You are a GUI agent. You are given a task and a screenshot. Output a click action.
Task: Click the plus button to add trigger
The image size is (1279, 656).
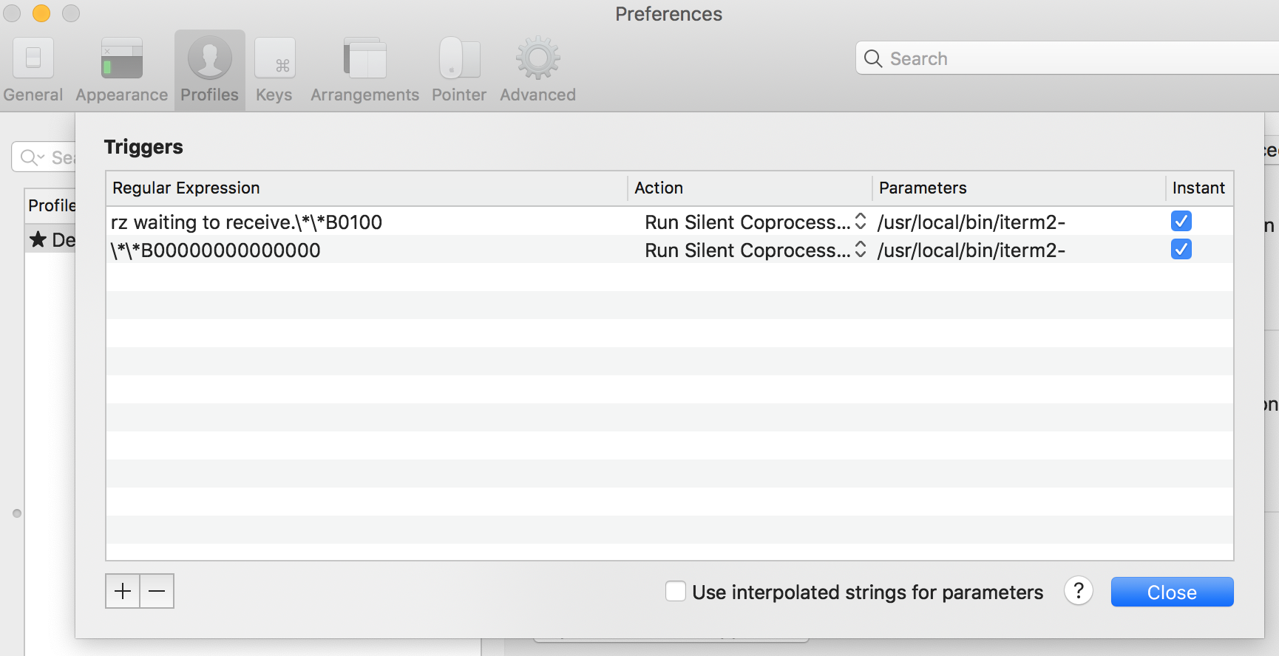coord(123,591)
